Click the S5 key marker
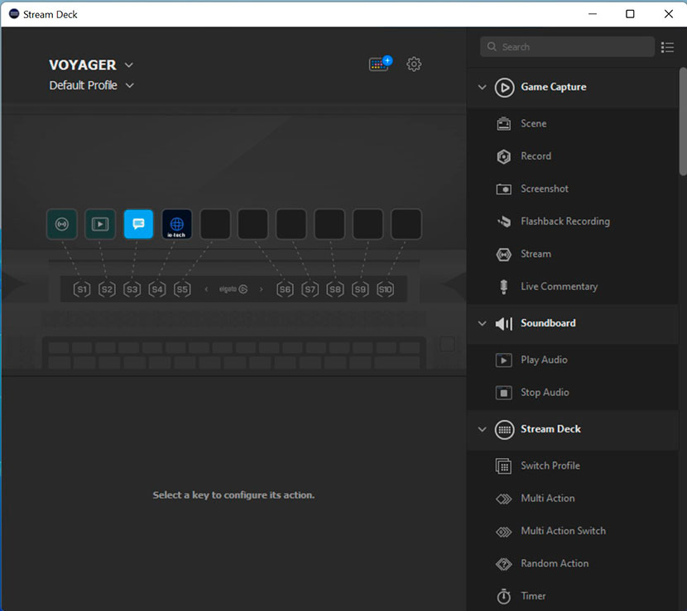The height and width of the screenshot is (611, 687). [182, 289]
